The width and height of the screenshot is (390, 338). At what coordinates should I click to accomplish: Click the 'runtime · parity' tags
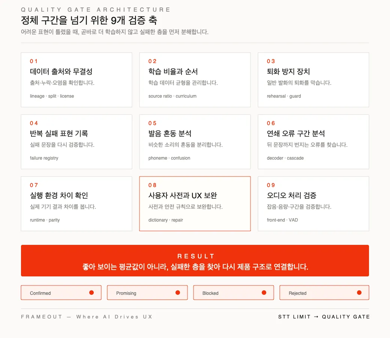pyautogui.click(x=45, y=220)
